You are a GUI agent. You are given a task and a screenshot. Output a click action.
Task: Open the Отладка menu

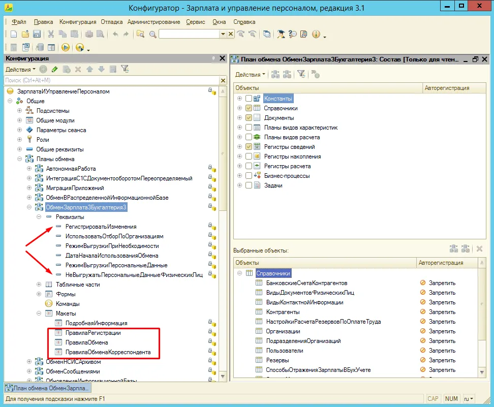coord(111,22)
